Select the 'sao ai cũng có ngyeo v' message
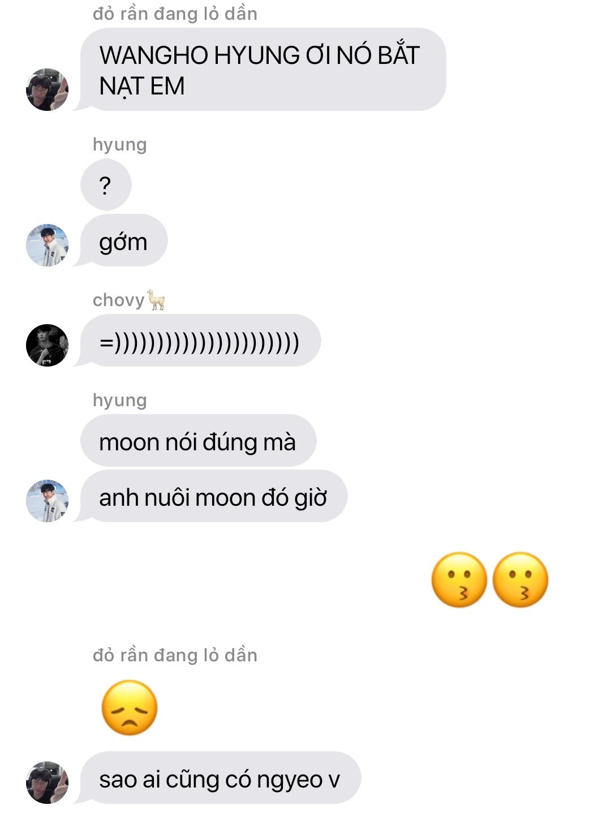Viewport: 611px width, 822px height. [x=221, y=778]
